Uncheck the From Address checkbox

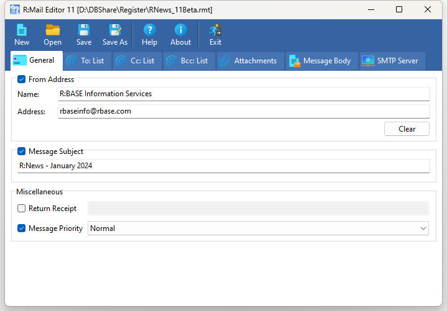21,79
